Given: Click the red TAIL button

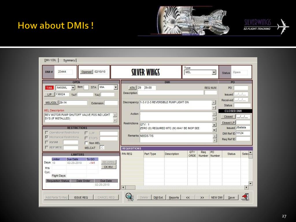Looking at the screenshot, I should tap(49, 88).
